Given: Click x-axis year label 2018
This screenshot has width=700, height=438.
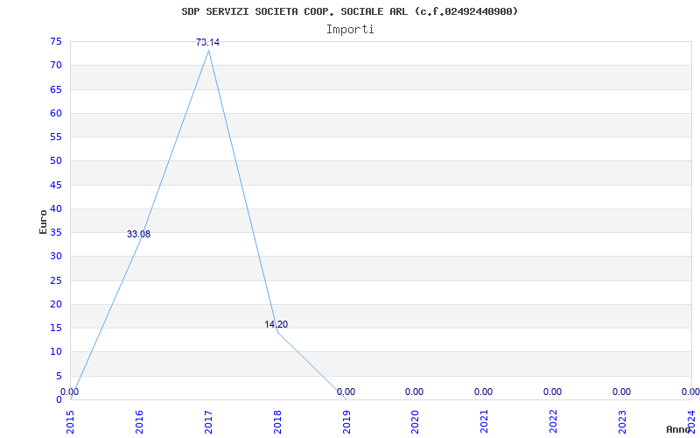Looking at the screenshot, I should tap(277, 422).
